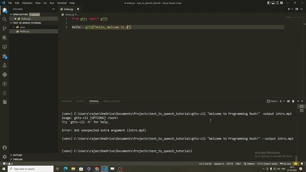Collapse the TEXT_TO_SPEECH_TUTORIAL folder section
This screenshot has width=306, height=172.
pyautogui.click(x=27, y=23)
